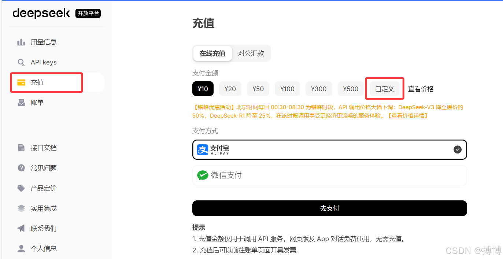Switch to 在线充值 tab
503x259 pixels.
212,53
